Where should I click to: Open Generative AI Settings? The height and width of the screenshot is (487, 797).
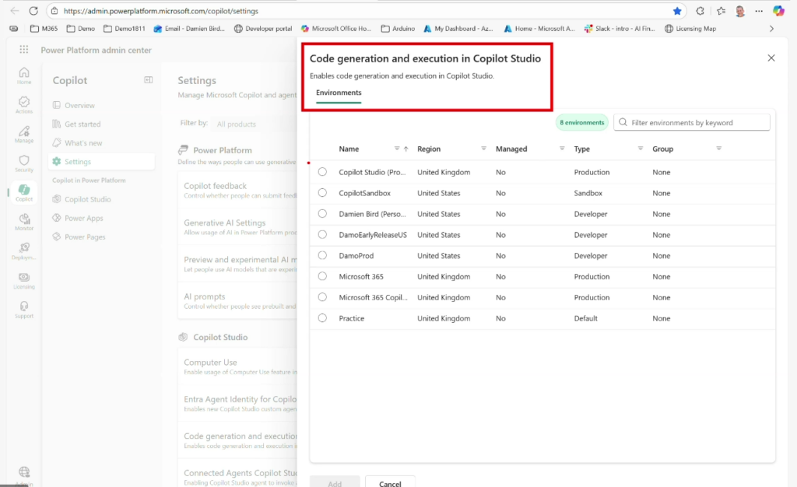238,227
